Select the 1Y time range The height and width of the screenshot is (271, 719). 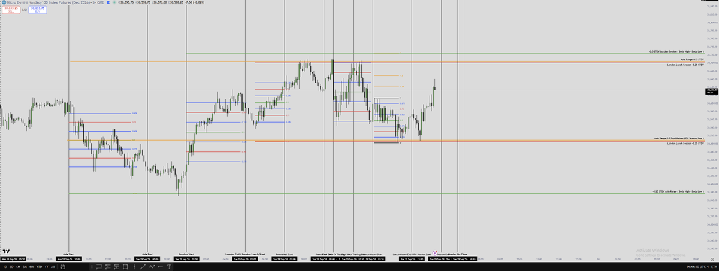[47, 267]
